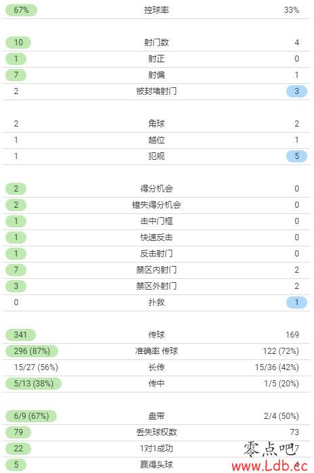Select the green 341 passes badge
The image size is (314, 473).
(x=20, y=335)
